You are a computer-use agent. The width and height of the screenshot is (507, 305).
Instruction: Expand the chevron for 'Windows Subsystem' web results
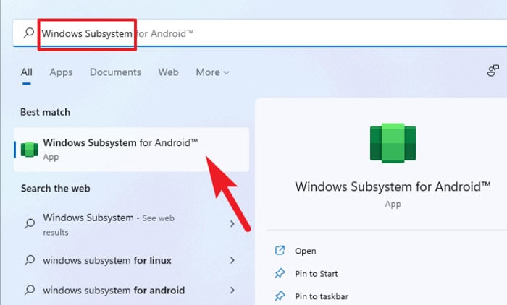pyautogui.click(x=232, y=223)
